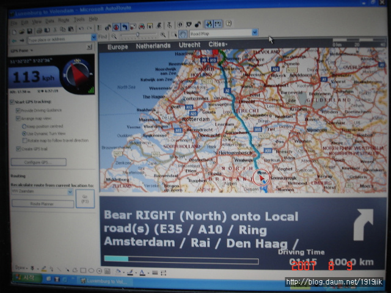Image resolution: width=391 pixels, height=293 pixels.
Task: Click the Cut scissors icon
Action: pos(56,30)
